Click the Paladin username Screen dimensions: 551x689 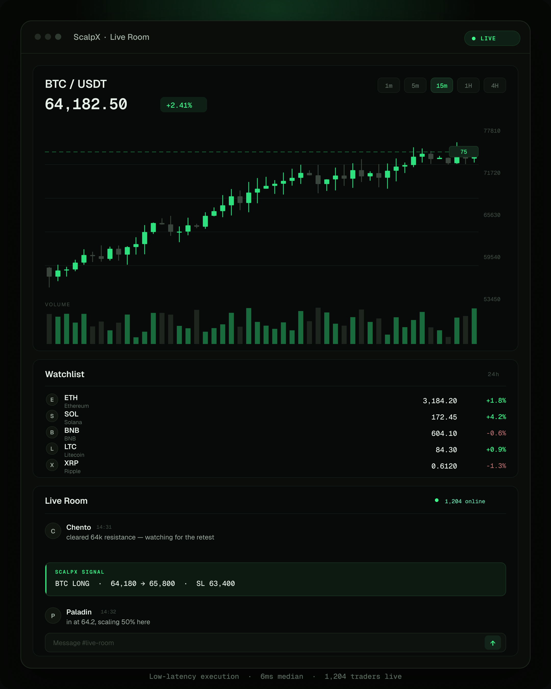coord(79,612)
